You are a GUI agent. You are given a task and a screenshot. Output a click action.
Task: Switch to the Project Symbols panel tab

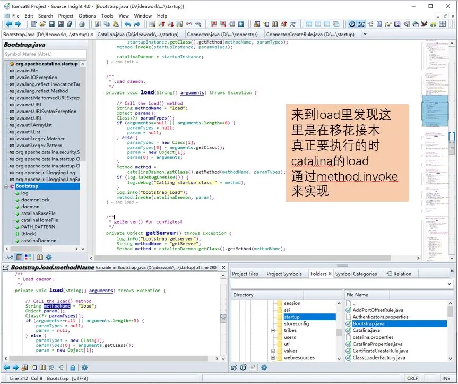pos(284,274)
